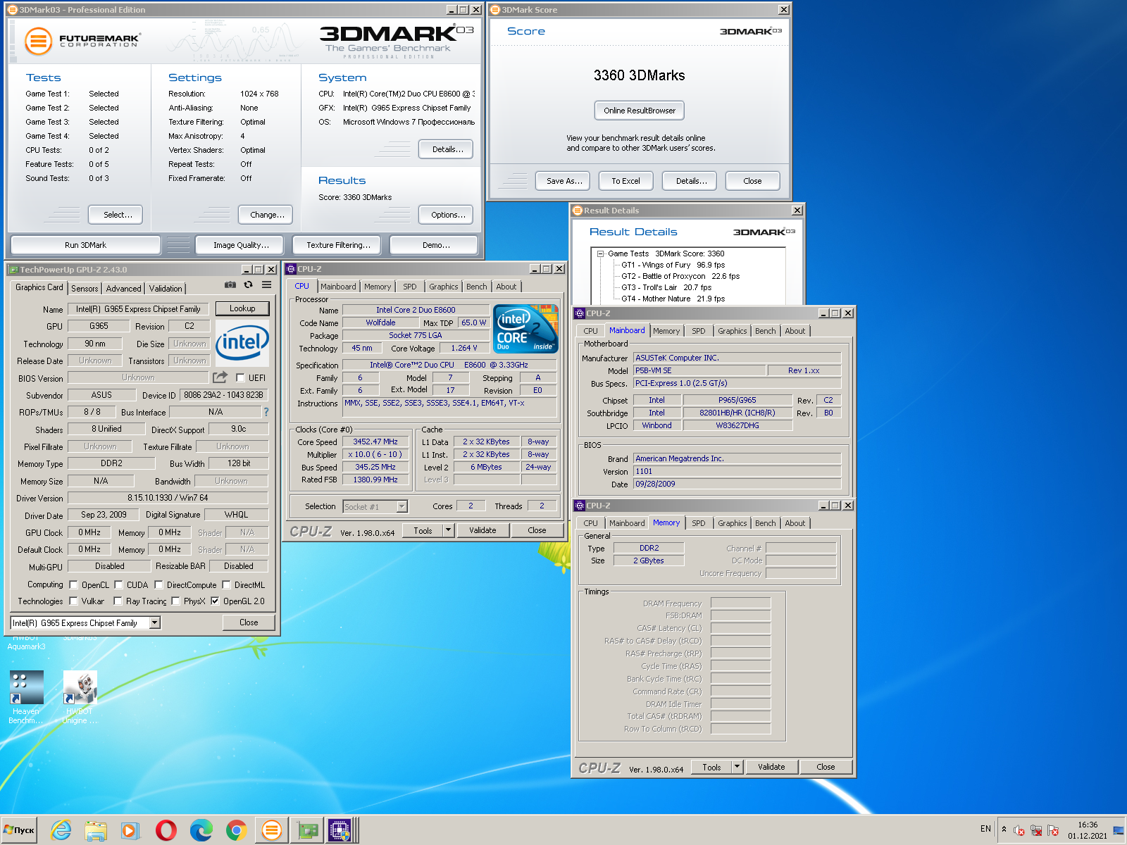1127x845 pixels.
Task: Click the Bus Interface question mark help icon
Action: [266, 412]
